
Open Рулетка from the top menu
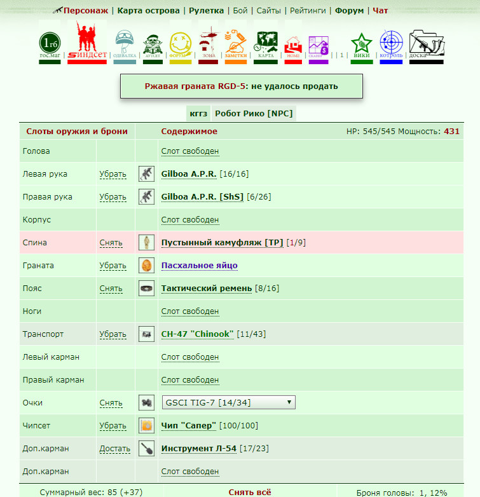point(207,10)
